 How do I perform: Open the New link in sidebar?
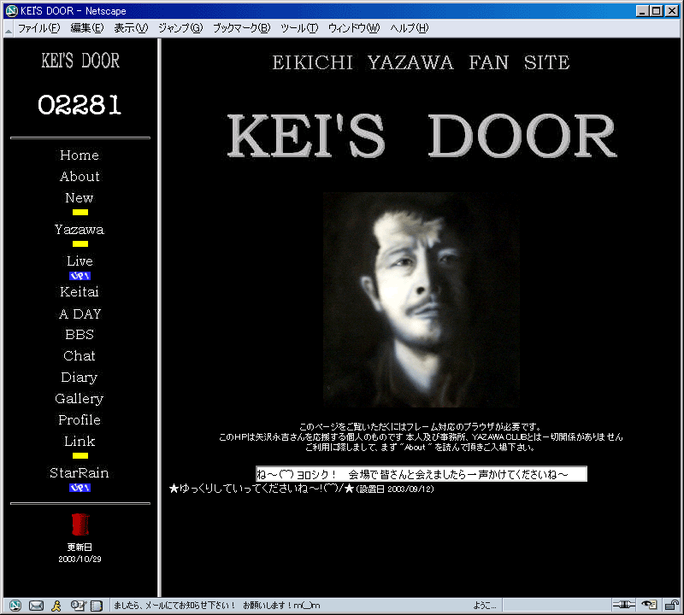pos(80,198)
